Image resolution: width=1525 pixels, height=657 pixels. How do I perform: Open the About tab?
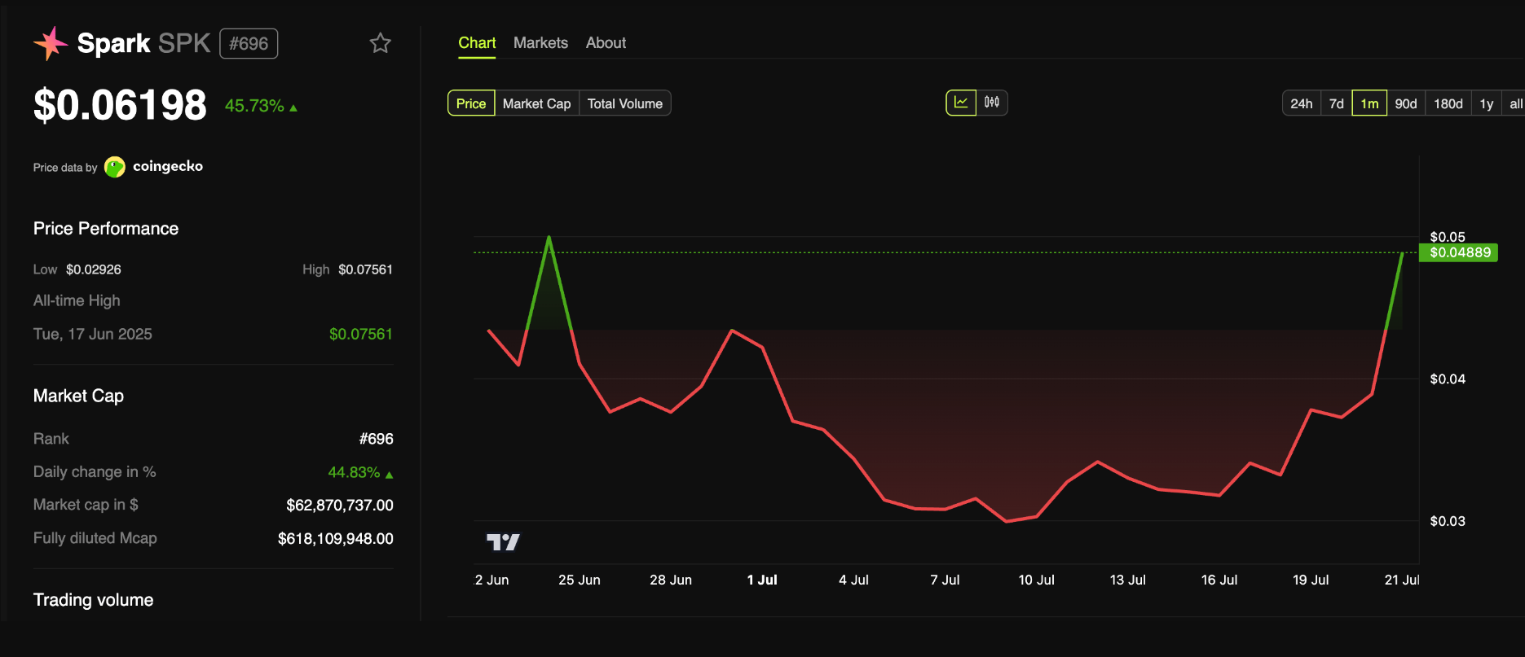pyautogui.click(x=606, y=43)
